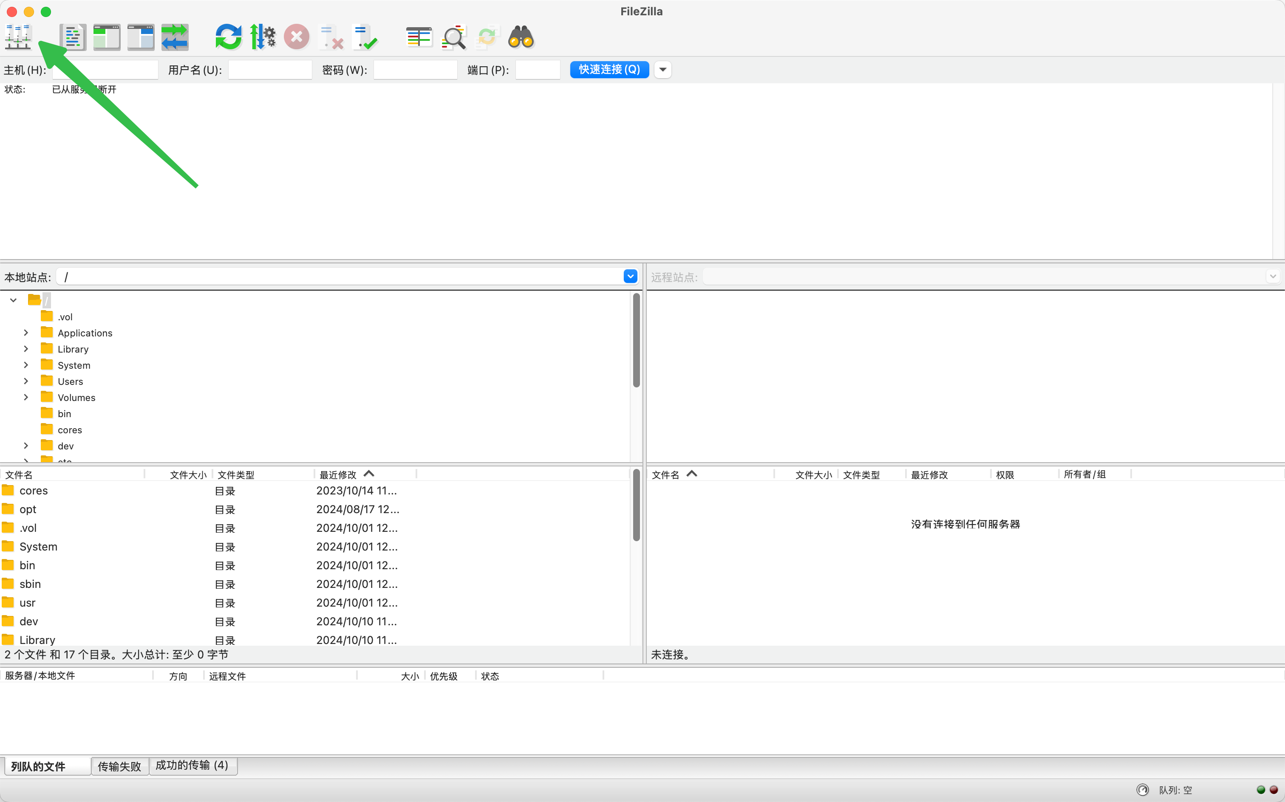
Task: Expand the local site path dropdown
Action: tap(630, 276)
